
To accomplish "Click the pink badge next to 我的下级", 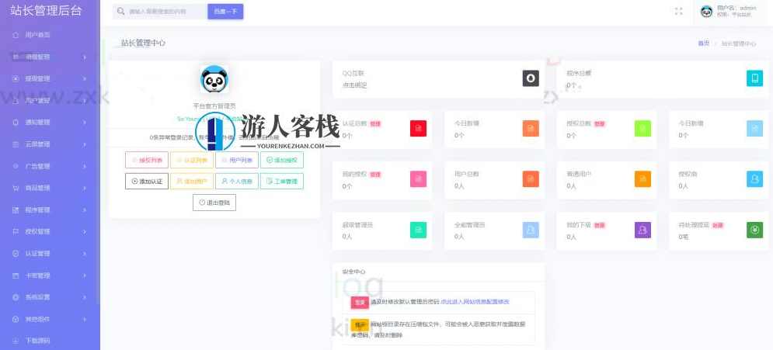I will [600, 225].
